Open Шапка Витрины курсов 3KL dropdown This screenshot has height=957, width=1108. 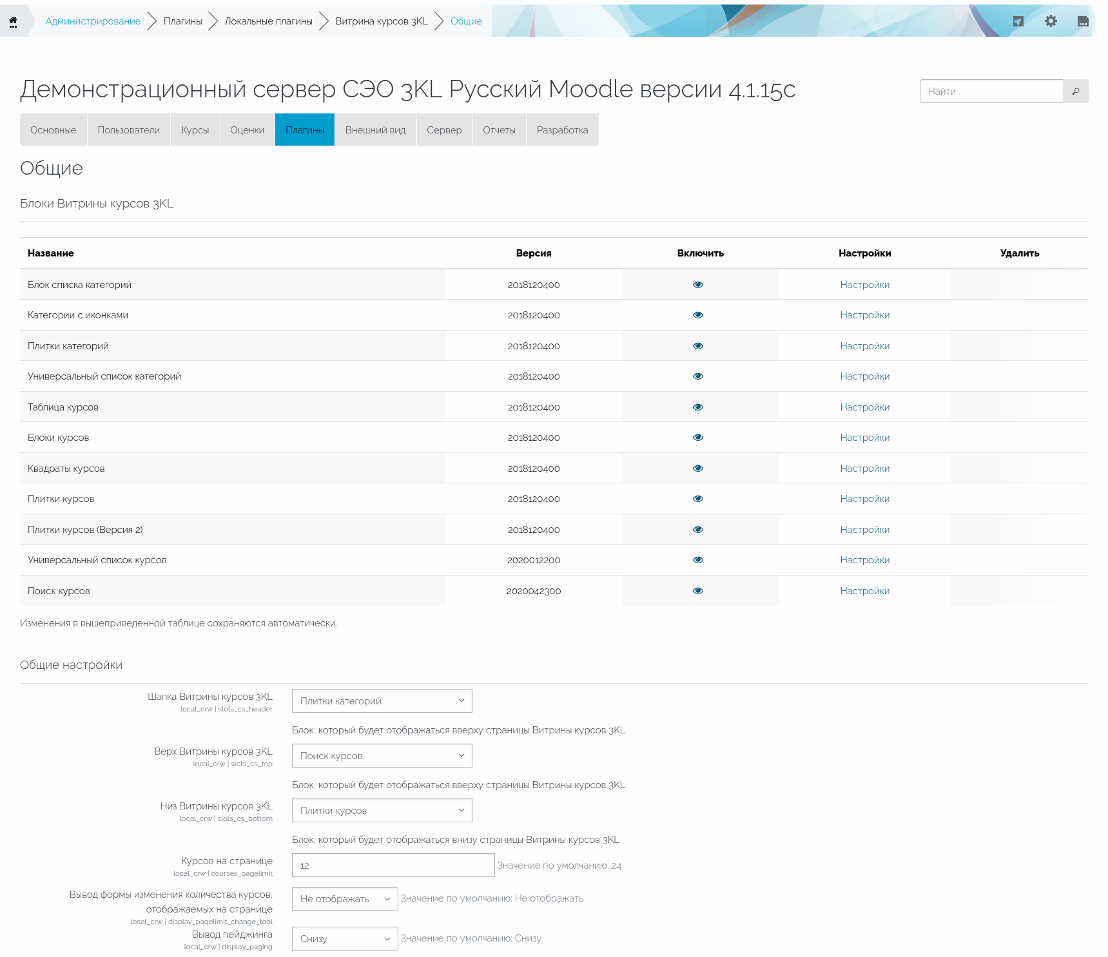pos(382,701)
